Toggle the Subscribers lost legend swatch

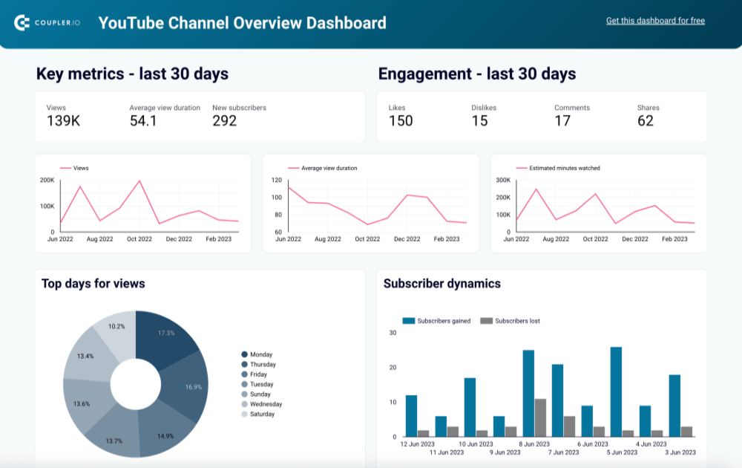[486, 321]
